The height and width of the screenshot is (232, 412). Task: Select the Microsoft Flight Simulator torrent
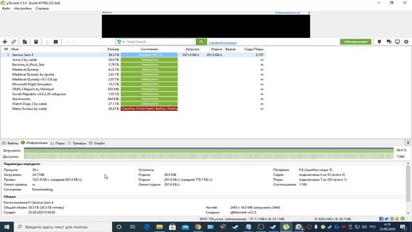tap(32, 84)
